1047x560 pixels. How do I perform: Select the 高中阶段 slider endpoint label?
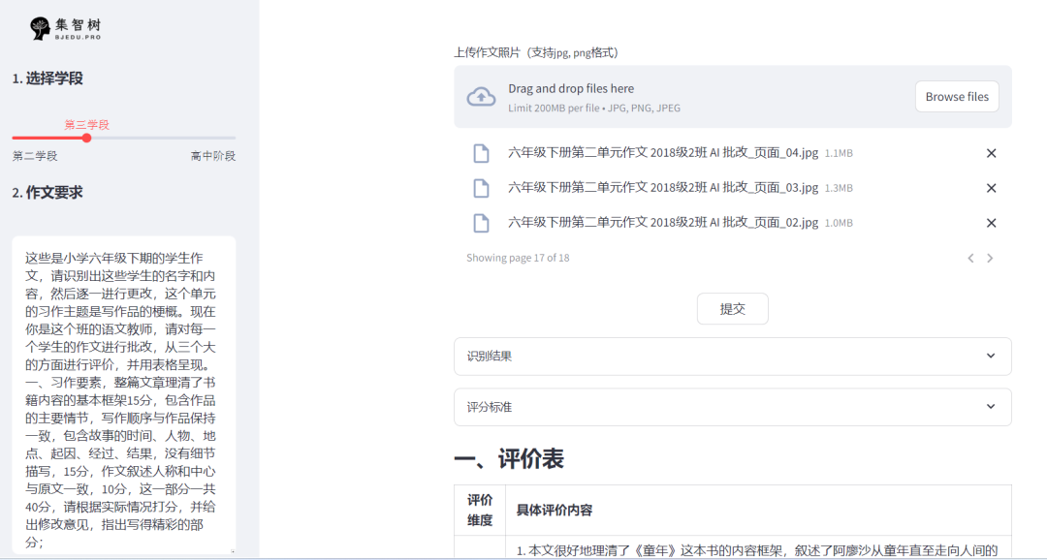coord(212,155)
